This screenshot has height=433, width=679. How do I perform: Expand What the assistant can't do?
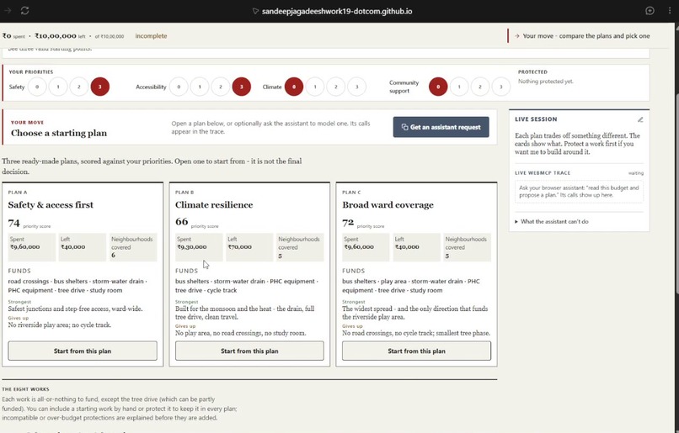(552, 222)
